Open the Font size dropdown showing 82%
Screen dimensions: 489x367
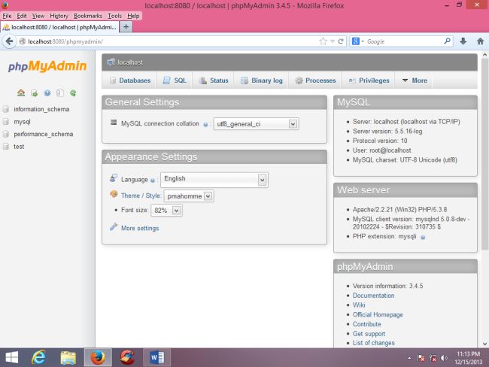pyautogui.click(x=166, y=211)
